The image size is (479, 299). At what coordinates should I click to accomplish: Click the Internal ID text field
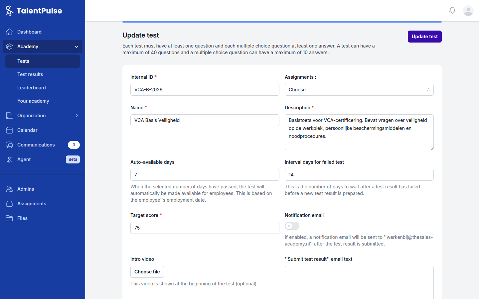click(205, 90)
